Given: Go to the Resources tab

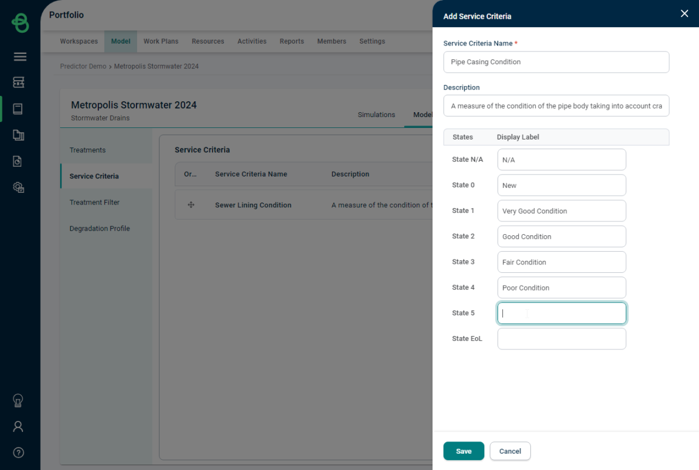Looking at the screenshot, I should [208, 41].
